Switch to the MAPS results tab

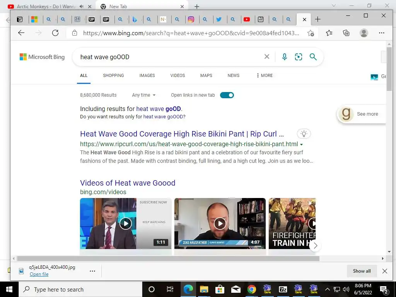click(x=206, y=75)
